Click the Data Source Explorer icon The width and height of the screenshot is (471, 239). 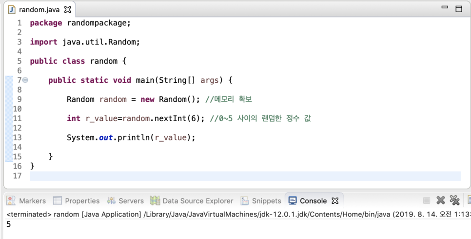155,201
